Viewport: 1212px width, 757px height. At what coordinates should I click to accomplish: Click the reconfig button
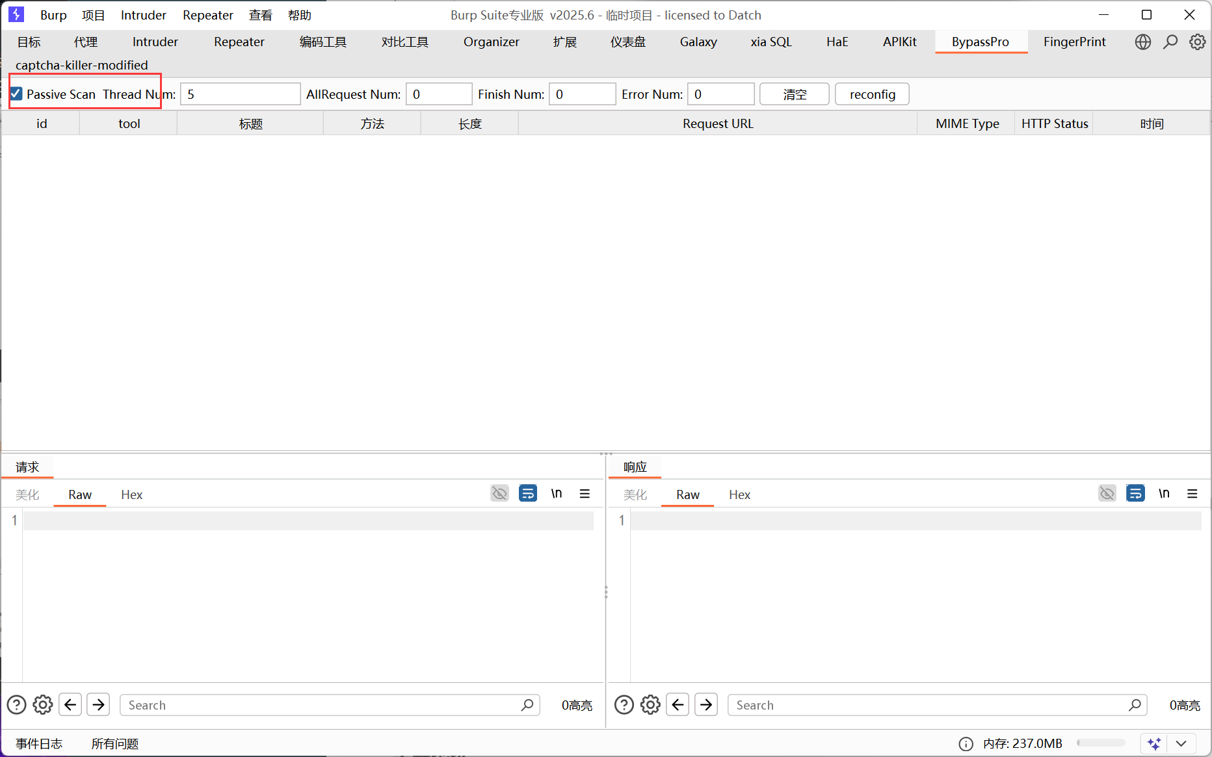click(x=873, y=94)
